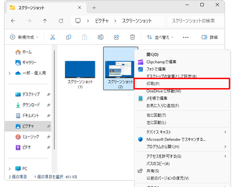This screenshot has width=236, height=187.
Task: Expand デバイス キャスト submenu
Action: (x=225, y=132)
